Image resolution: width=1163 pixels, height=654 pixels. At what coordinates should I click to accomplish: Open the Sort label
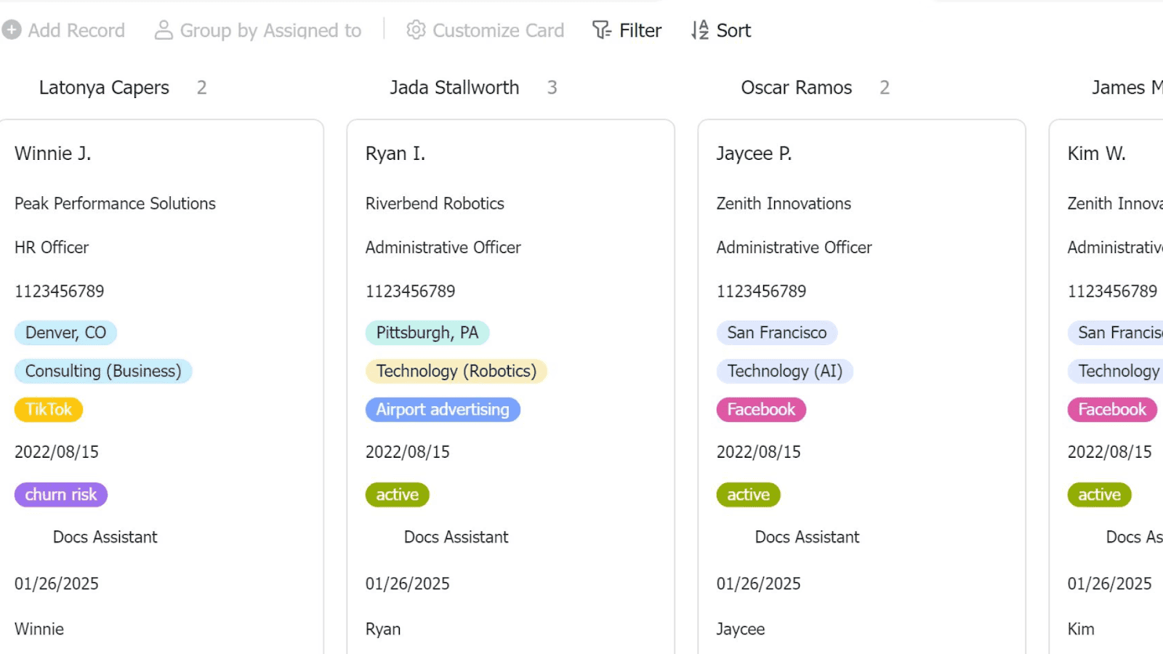click(733, 31)
